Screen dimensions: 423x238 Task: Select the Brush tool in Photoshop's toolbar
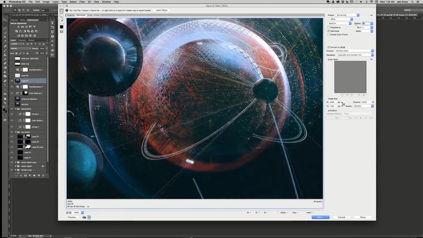click(5, 50)
